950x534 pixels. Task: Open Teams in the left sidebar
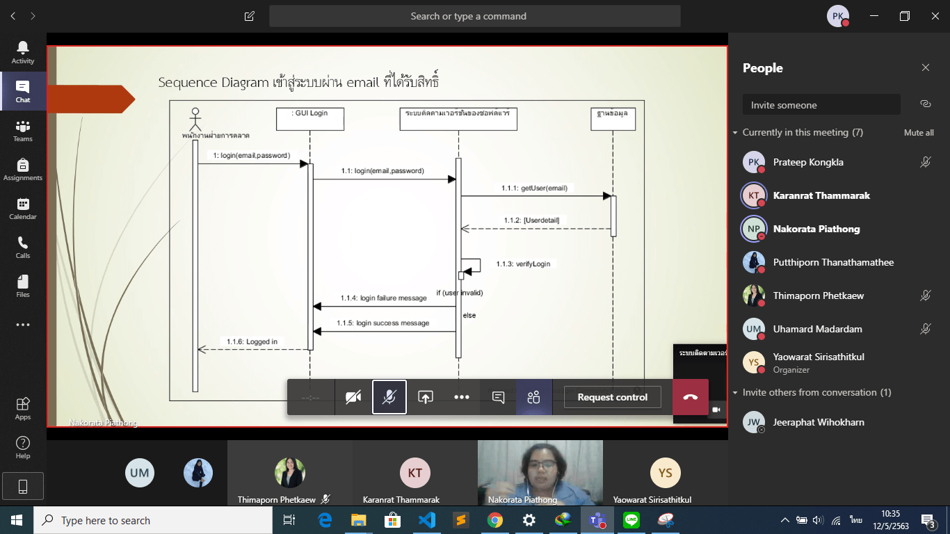[x=23, y=131]
